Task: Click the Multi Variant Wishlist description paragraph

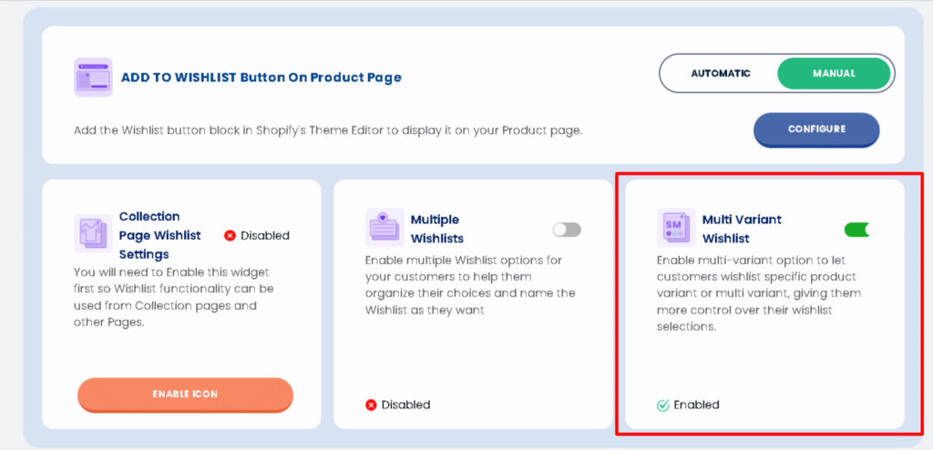Action: click(758, 292)
